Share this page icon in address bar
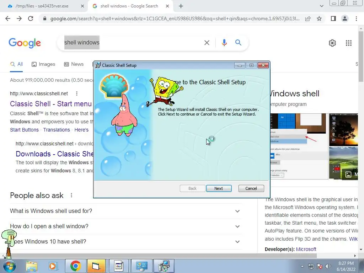 pos(308,18)
